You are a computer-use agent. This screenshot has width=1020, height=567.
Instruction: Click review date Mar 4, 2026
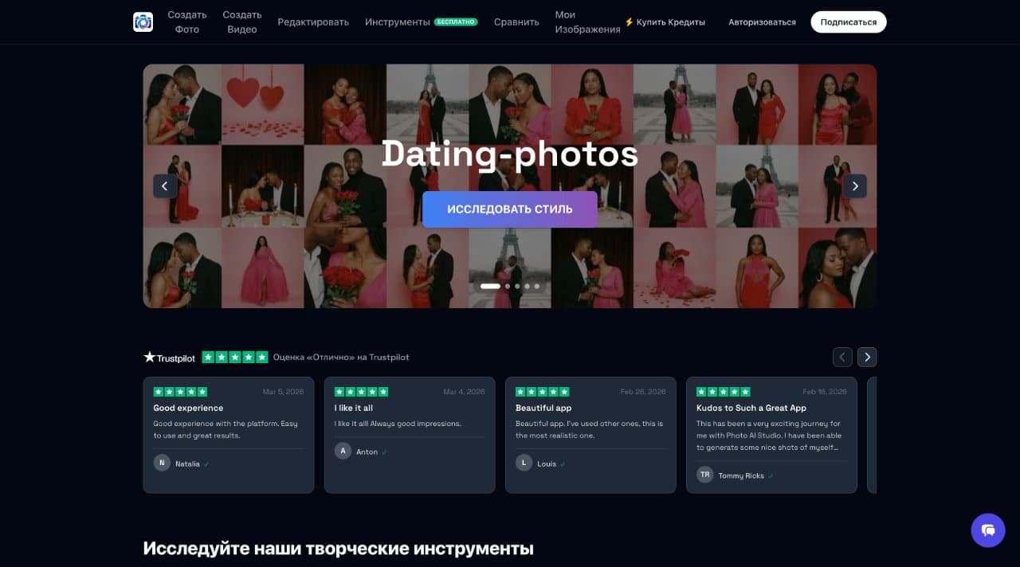pos(464,392)
